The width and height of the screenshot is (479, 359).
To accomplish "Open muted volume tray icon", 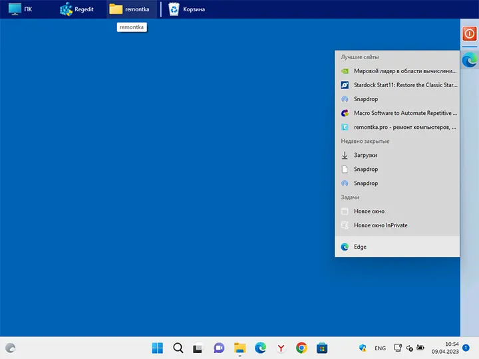I will (410, 348).
